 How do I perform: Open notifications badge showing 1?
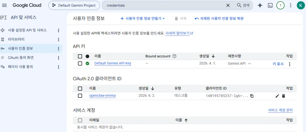[x=280, y=5]
